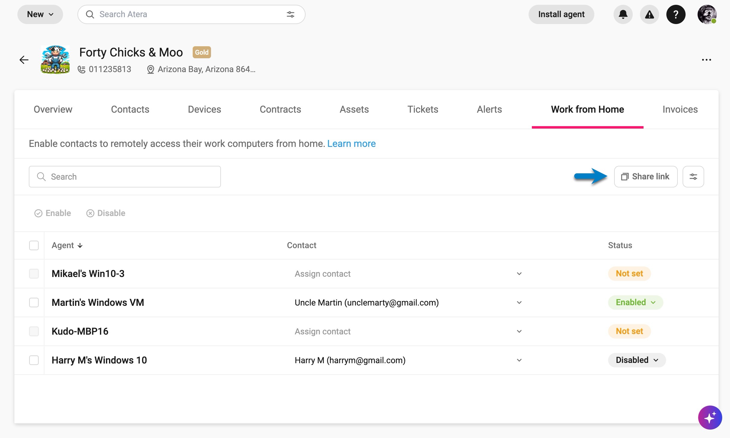Open the Enabled status dropdown
The height and width of the screenshot is (438, 730).
(x=635, y=303)
